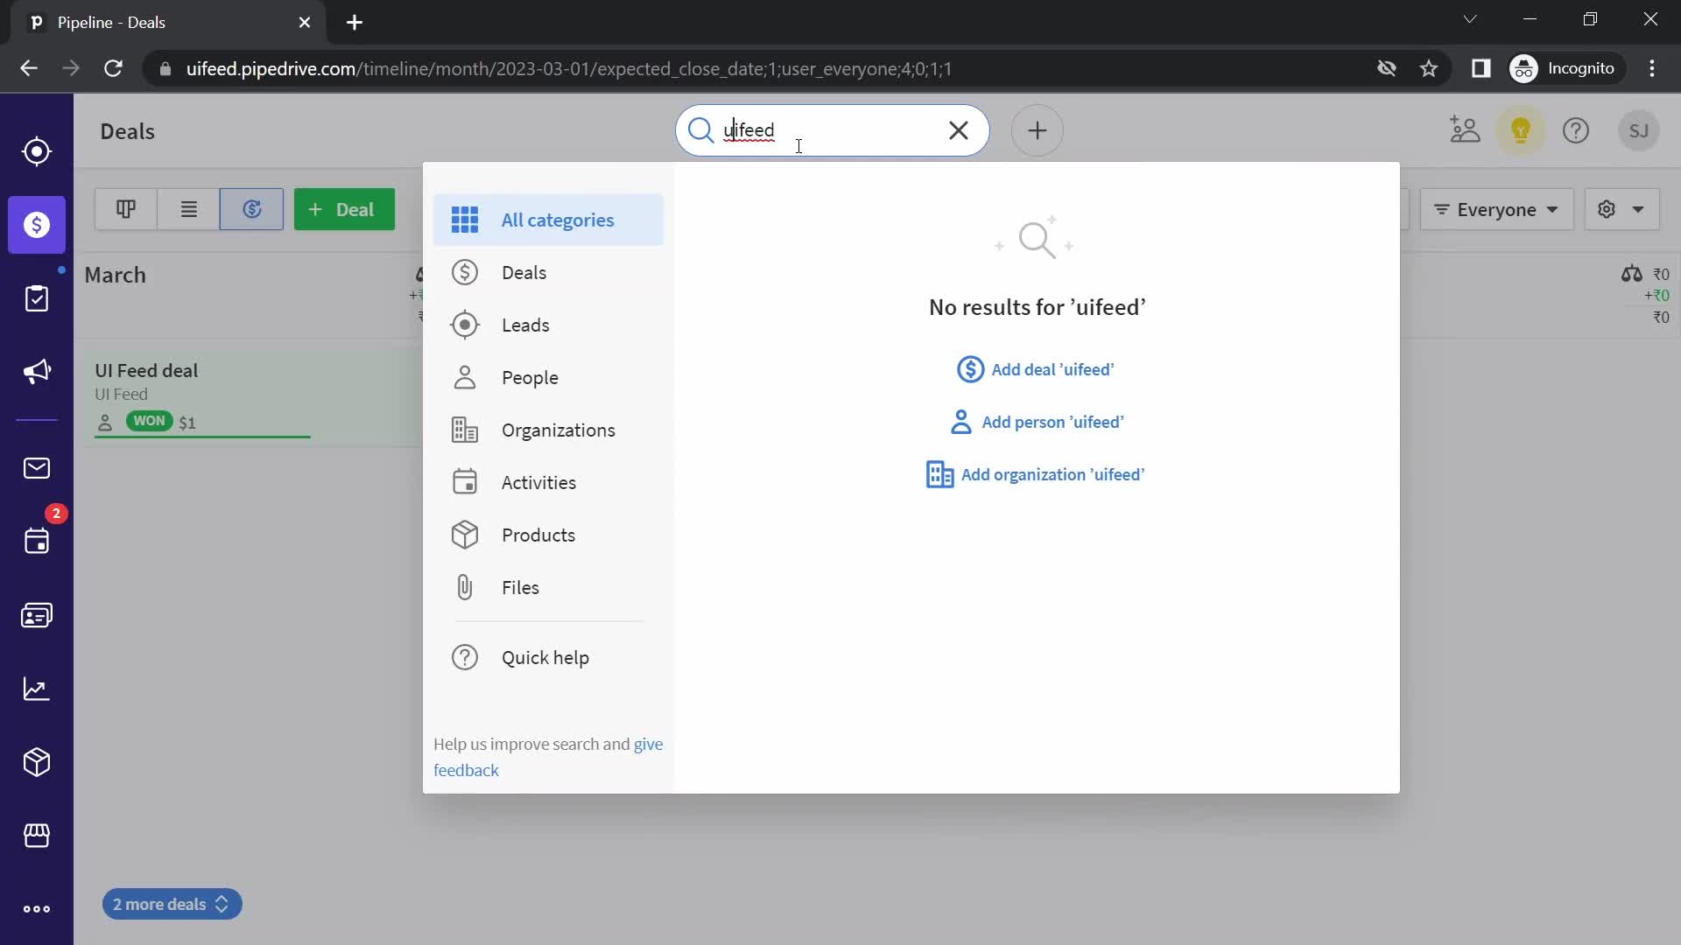The width and height of the screenshot is (1681, 945).
Task: Click the browser address bar URL
Action: (x=569, y=68)
